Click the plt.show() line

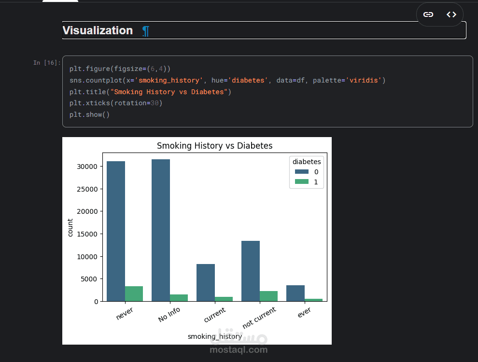pos(89,114)
